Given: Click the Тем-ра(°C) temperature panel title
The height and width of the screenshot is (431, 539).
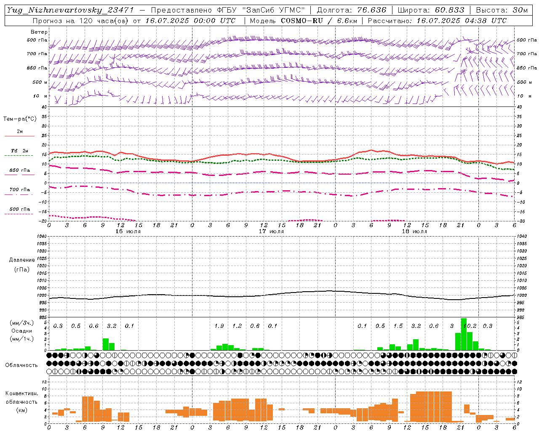Looking at the screenshot, I should [x=20, y=119].
